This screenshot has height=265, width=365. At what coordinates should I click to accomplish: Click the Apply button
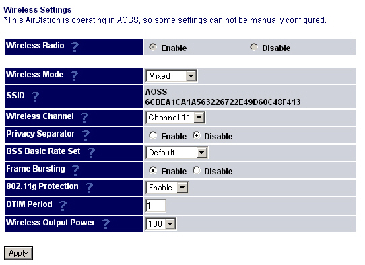tap(18, 253)
